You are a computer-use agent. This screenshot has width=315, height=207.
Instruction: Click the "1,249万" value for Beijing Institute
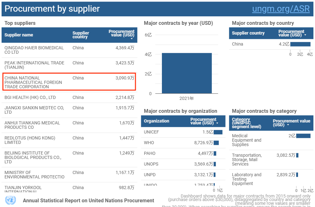[127, 153]
